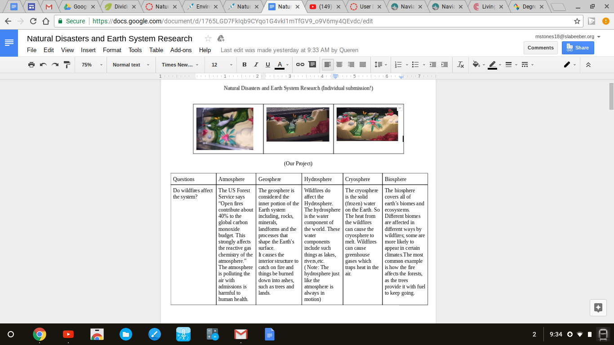Click the print icon in toolbar
This screenshot has height=345, width=614.
[x=31, y=65]
